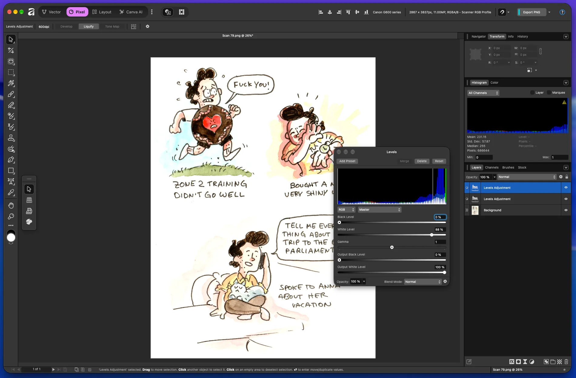The width and height of the screenshot is (576, 378).
Task: Open the Levels Blend Mode dropdown
Action: point(423,282)
